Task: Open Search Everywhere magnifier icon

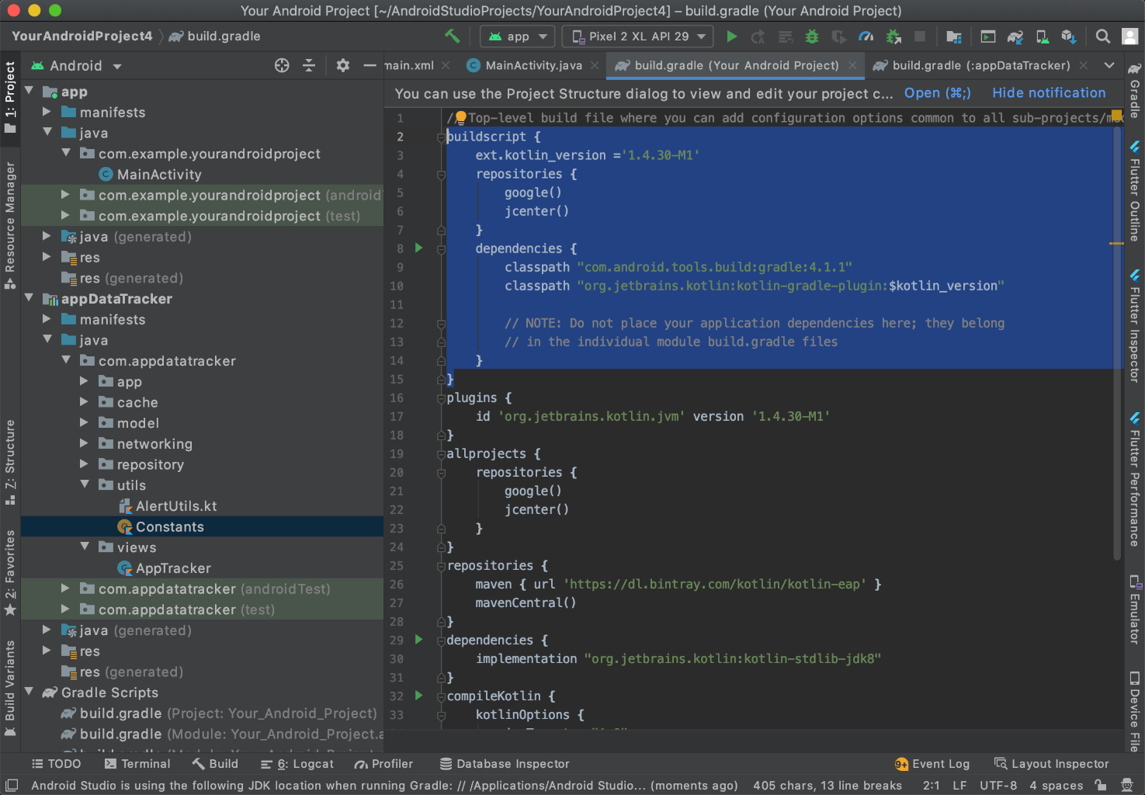Action: 1103,36
